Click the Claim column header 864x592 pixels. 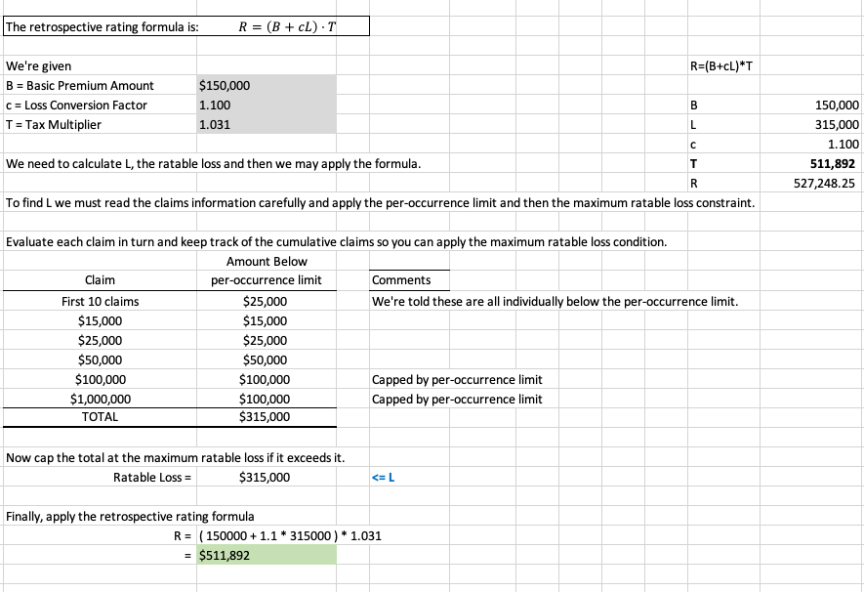coord(100,280)
